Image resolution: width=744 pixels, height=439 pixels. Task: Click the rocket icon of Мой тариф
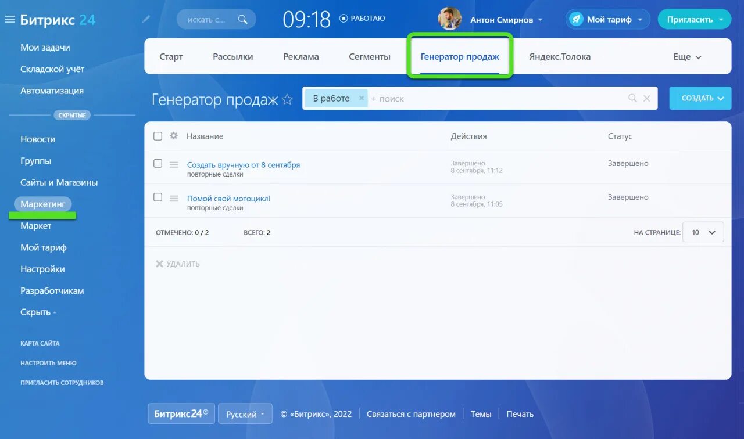(x=576, y=19)
